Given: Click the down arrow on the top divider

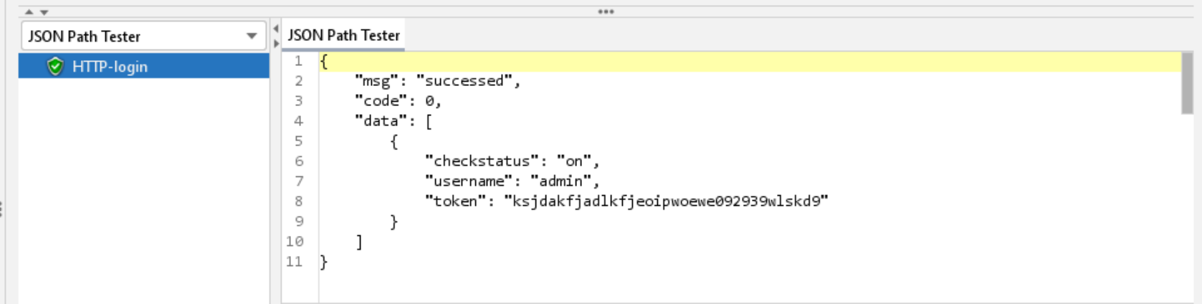Looking at the screenshot, I should coord(44,12).
